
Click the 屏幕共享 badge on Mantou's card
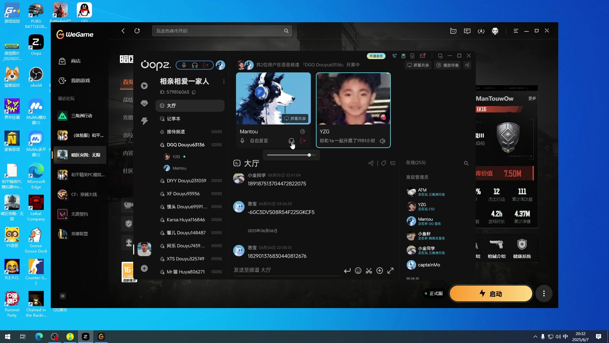[295, 118]
